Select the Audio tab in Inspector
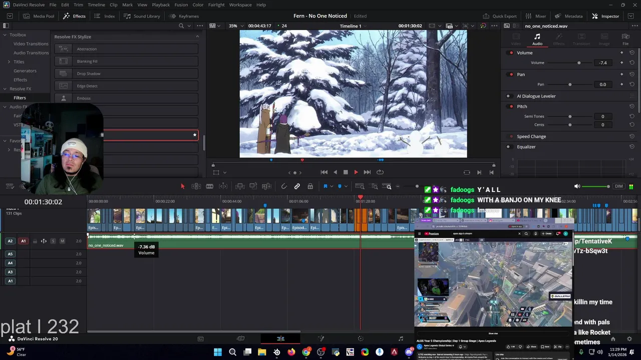 pos(537,39)
